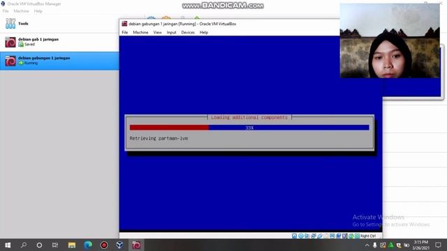Screen dimensions: 447x251
Task: Select Tools in VirtualBox Manager sidebar
Action: pos(59,24)
